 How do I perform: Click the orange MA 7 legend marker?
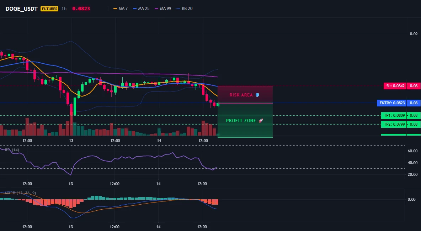(x=115, y=9)
